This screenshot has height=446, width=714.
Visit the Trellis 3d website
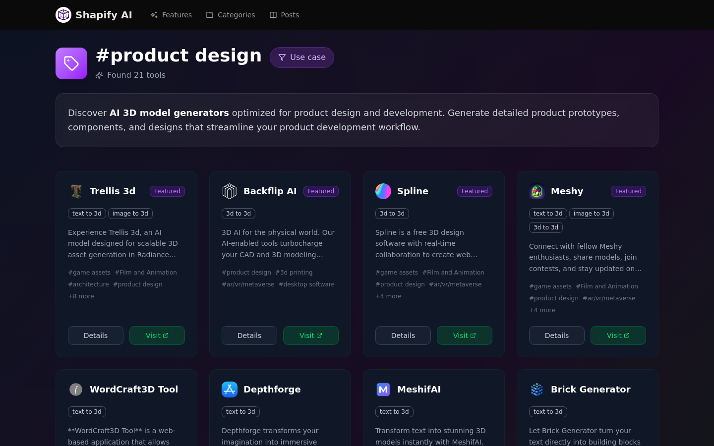(x=157, y=335)
